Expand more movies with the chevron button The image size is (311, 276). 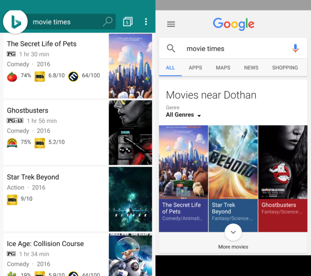click(x=233, y=232)
